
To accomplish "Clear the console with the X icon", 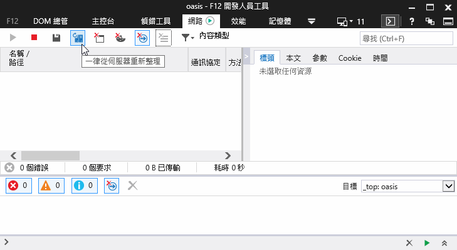I will point(133,185).
